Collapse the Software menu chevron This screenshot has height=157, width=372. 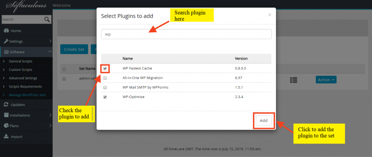(49, 52)
